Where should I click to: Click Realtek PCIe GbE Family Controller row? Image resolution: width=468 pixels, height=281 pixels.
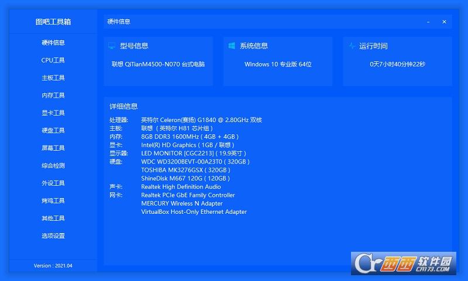(x=188, y=195)
